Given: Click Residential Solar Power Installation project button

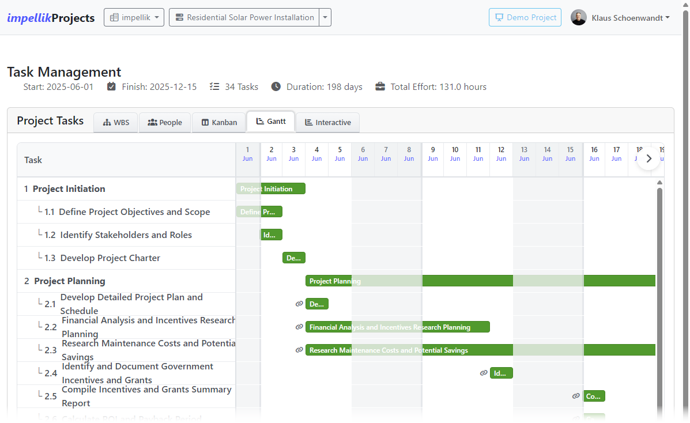Looking at the screenshot, I should [x=244, y=18].
